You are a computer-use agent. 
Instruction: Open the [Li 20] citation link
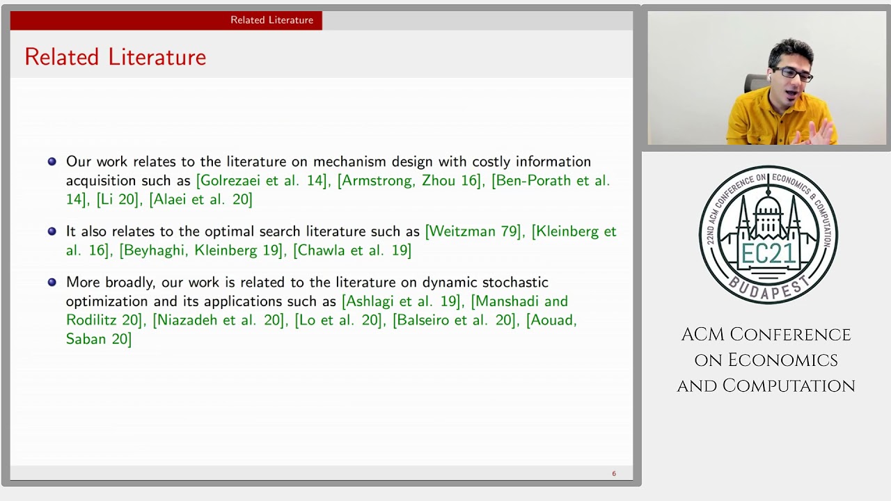[x=118, y=200]
